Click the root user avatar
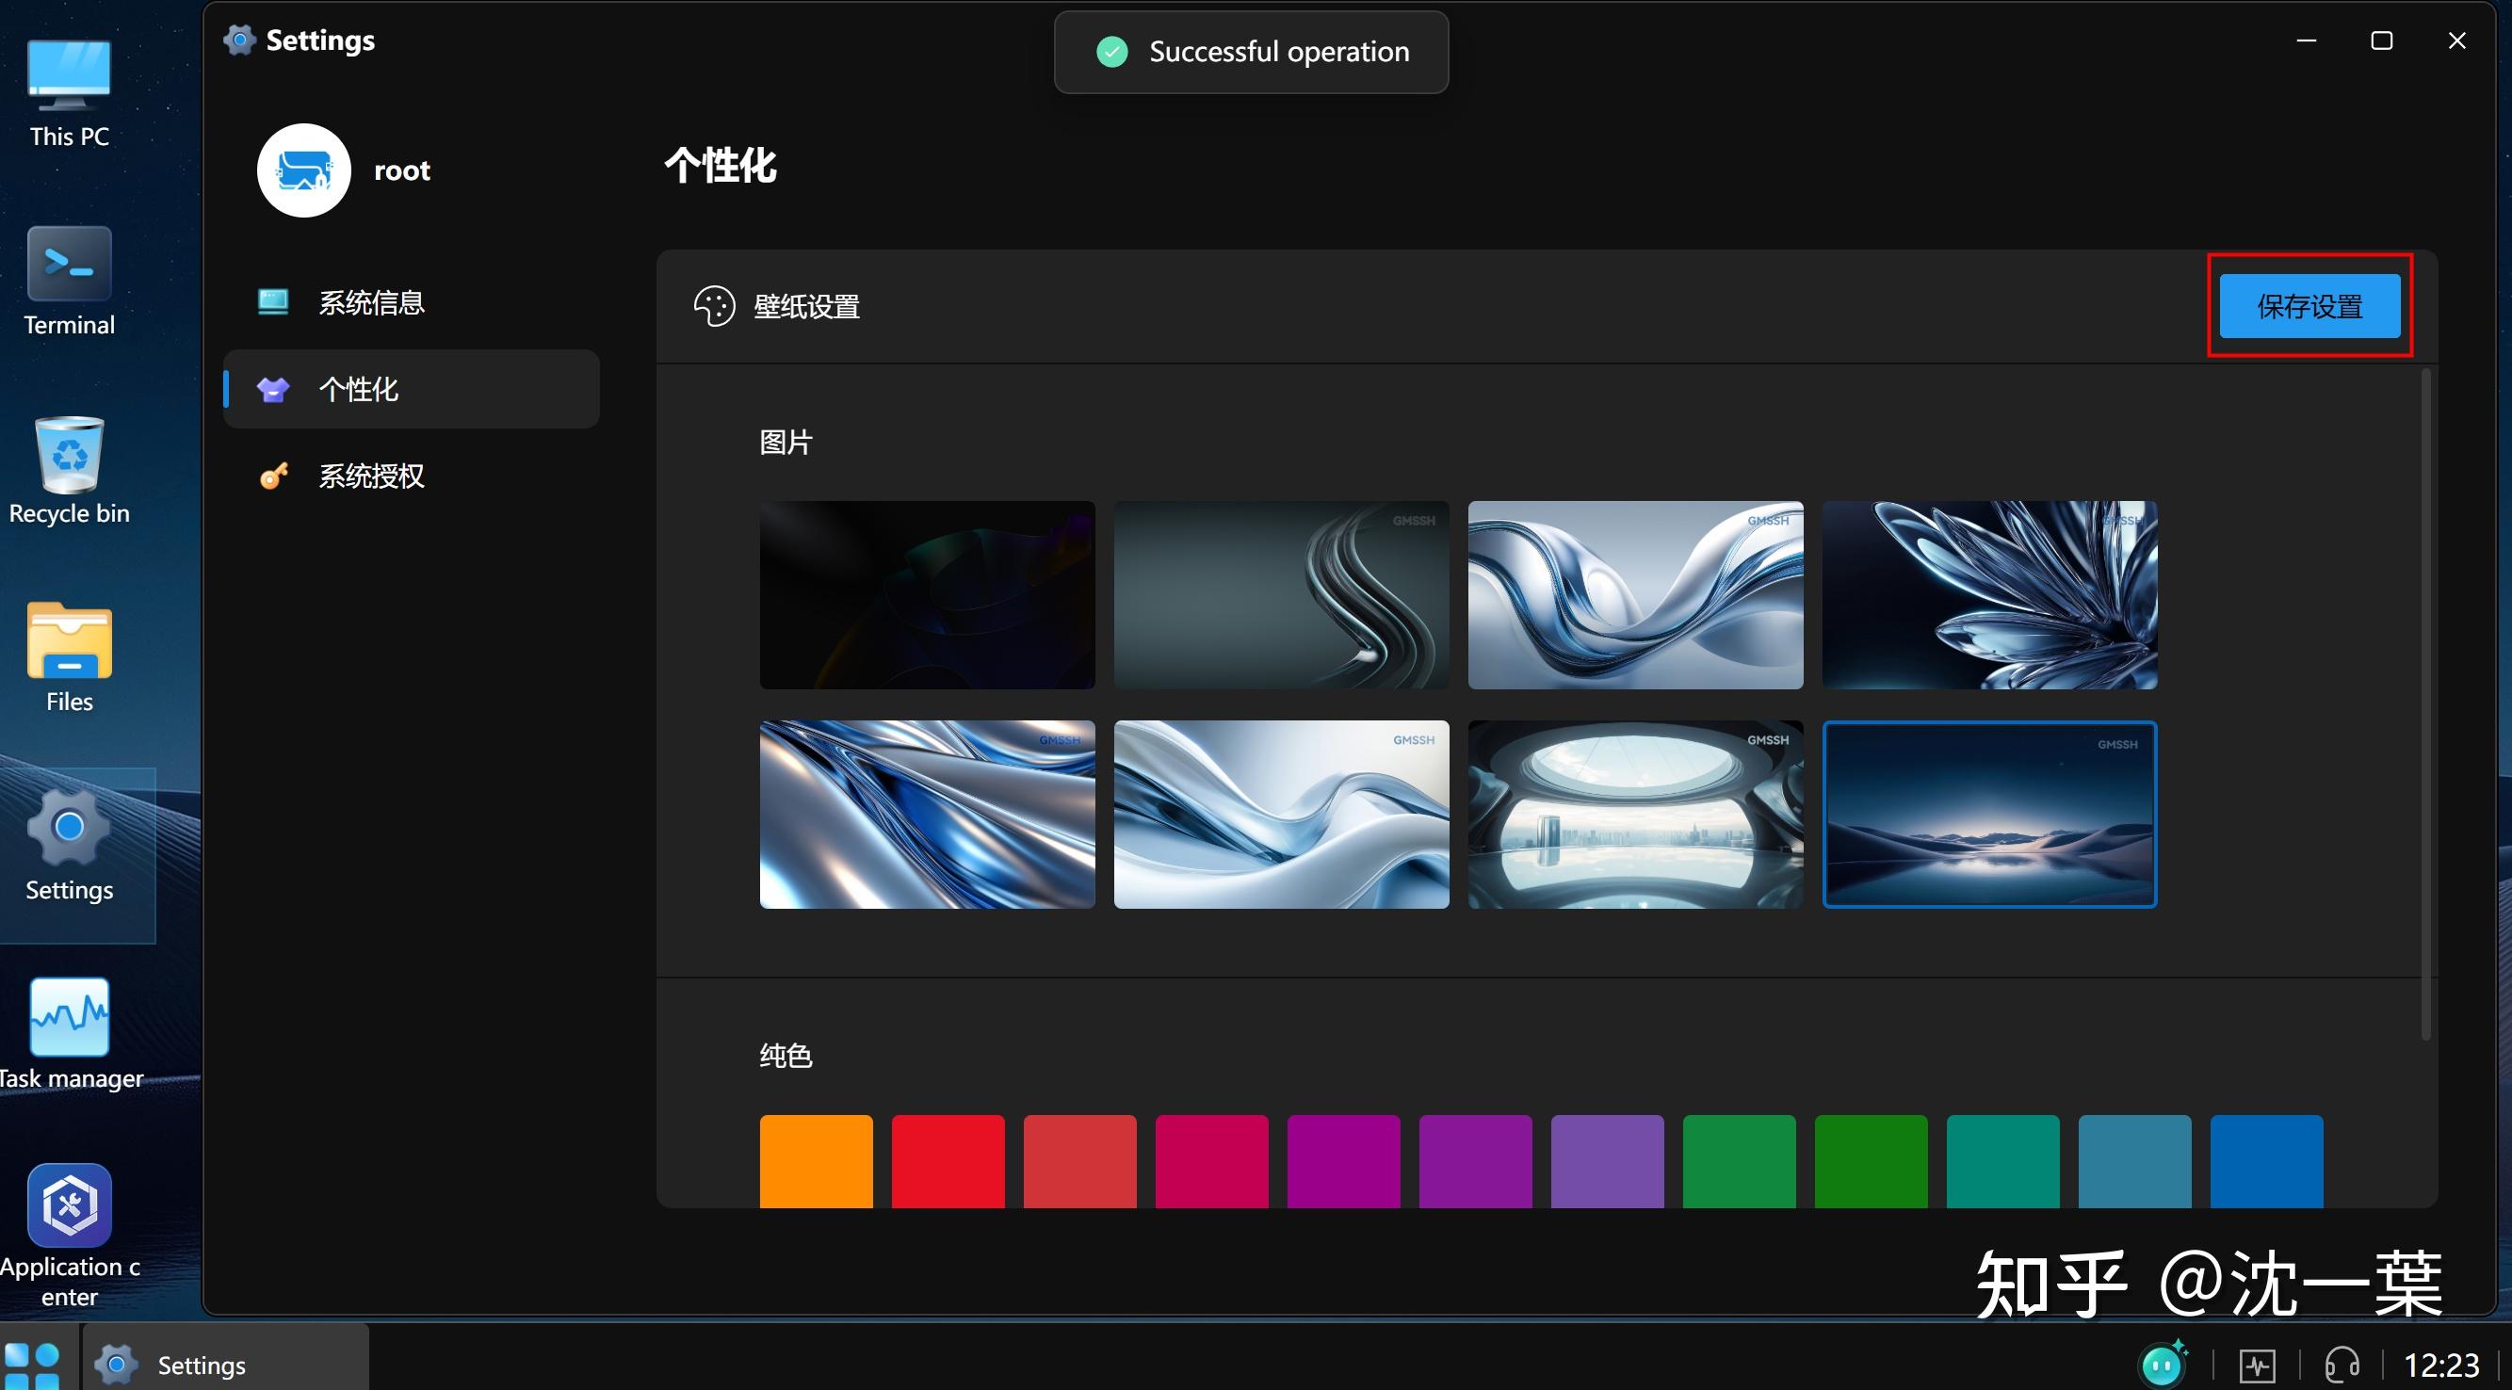This screenshot has height=1390, width=2512. tap(303, 170)
